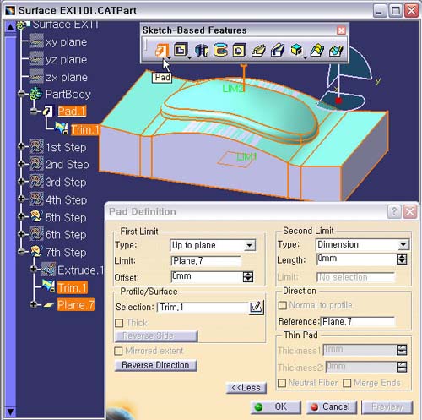Toggle Normal to profile checkbox
This screenshot has height=420, width=422.
(x=283, y=305)
